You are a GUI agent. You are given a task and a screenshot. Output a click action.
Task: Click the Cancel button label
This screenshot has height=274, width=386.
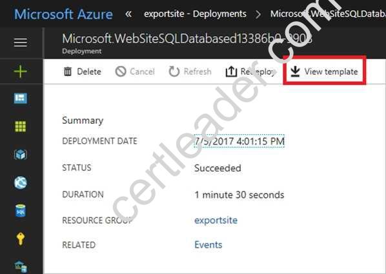[142, 72]
